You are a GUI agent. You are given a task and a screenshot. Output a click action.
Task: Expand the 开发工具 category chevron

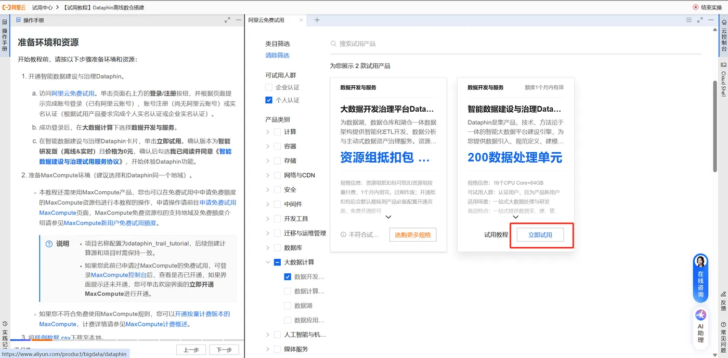click(268, 219)
